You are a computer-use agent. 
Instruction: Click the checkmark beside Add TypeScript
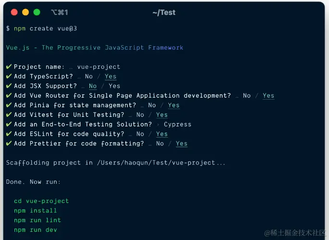(x=9, y=76)
